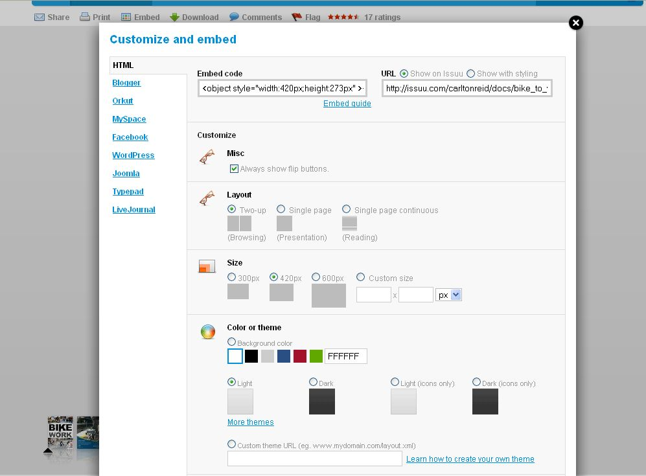Click the custom width input field
646x476 pixels.
(374, 295)
